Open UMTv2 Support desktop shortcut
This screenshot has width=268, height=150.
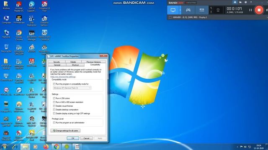click(32, 6)
